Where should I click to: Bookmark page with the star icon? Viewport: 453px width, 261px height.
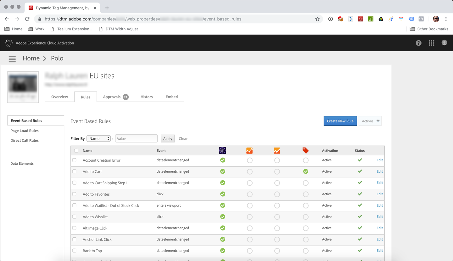pos(317,19)
